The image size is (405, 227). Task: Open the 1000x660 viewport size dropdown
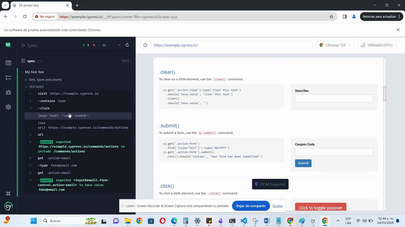[379, 45]
